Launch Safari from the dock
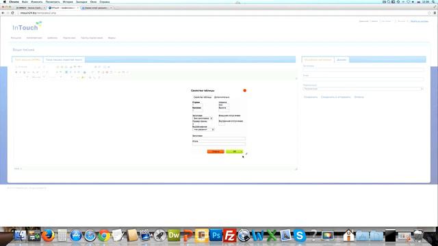Viewport: 438px width, 246px height. tap(90, 236)
